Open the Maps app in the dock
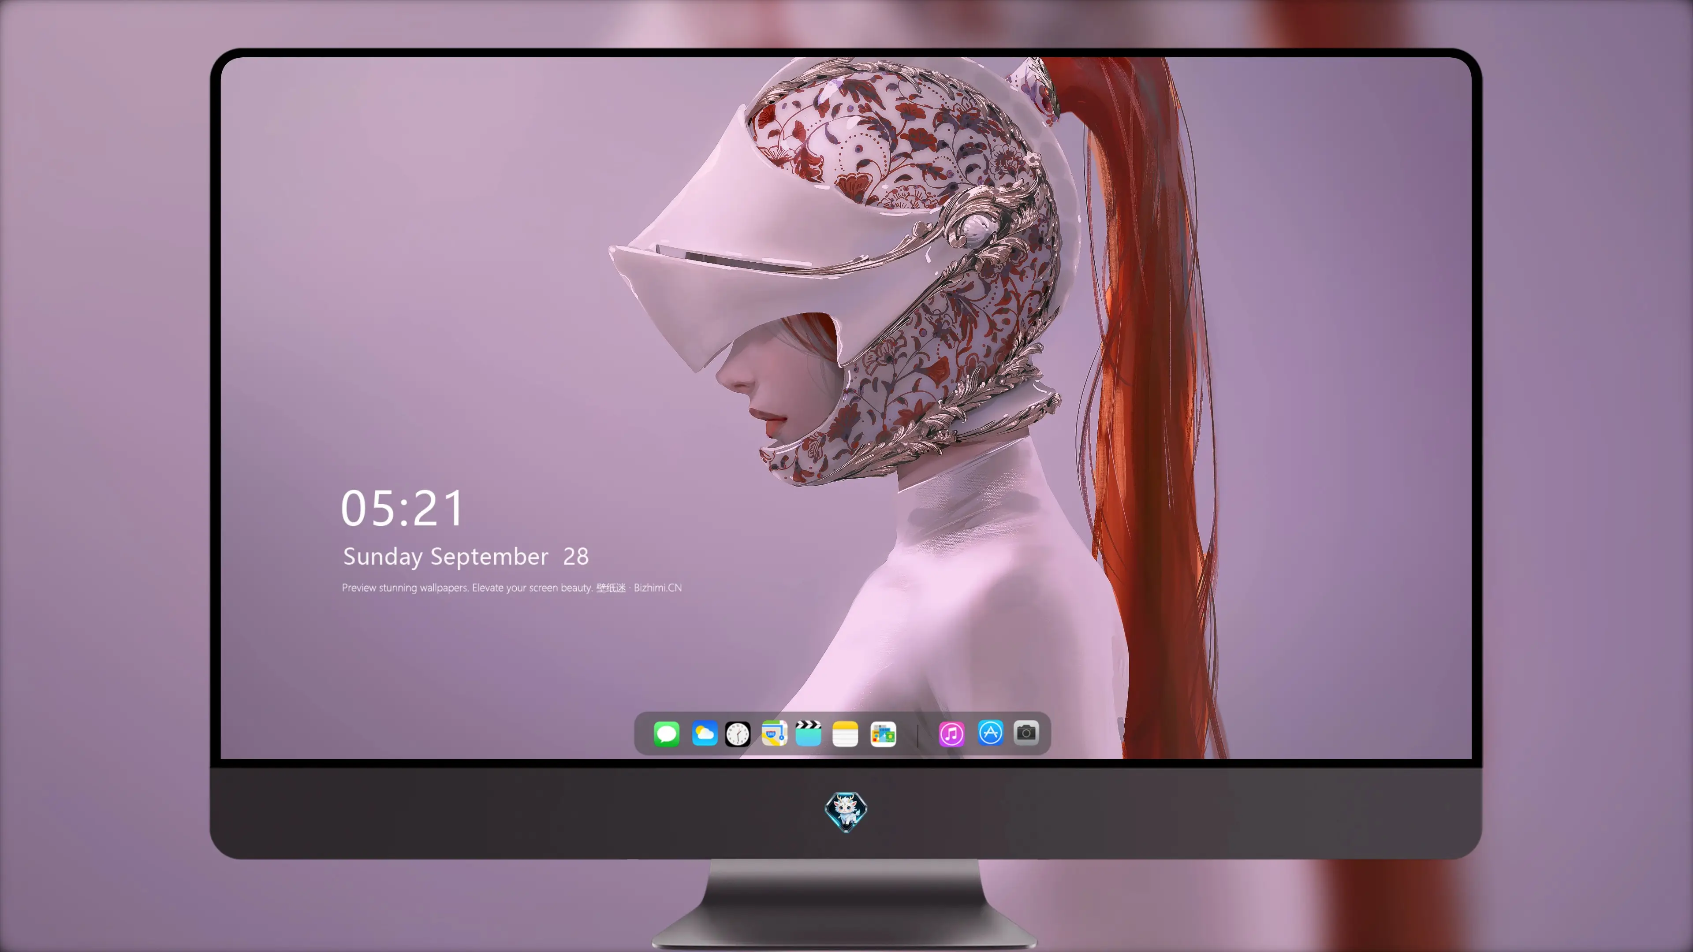 pos(774,733)
